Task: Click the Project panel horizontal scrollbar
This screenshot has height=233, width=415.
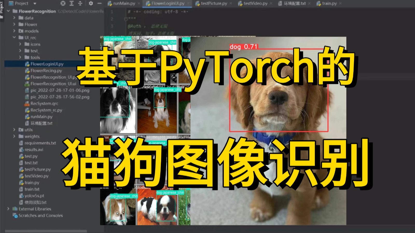Action: pos(46,231)
